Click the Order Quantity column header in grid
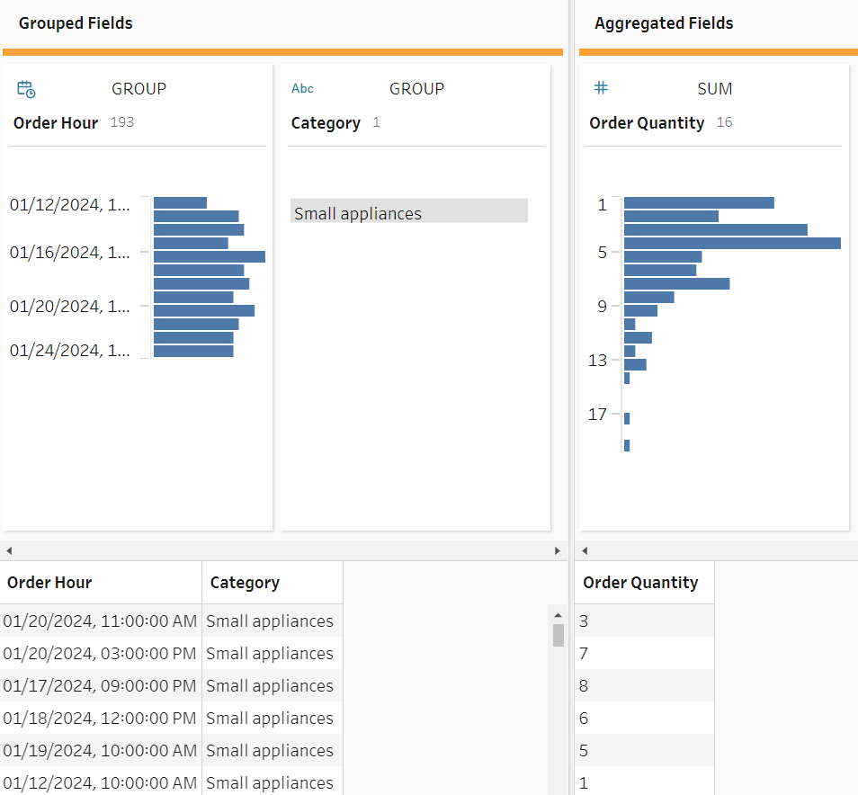 click(640, 583)
